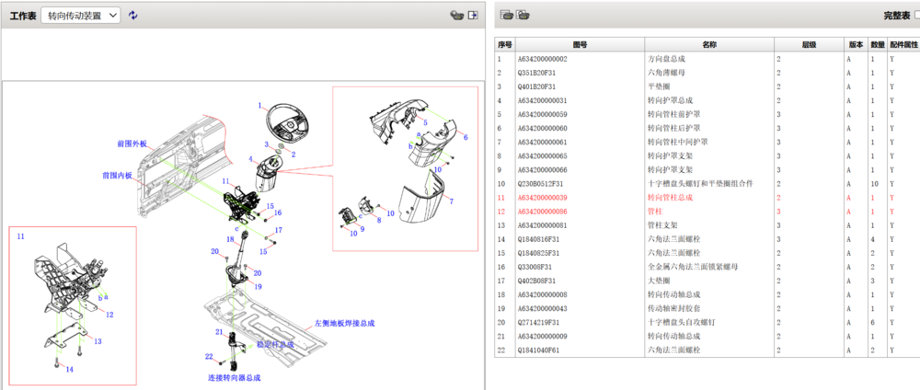The width and height of the screenshot is (920, 390).
Task: Click the 图号 column header
Action: coord(580,44)
